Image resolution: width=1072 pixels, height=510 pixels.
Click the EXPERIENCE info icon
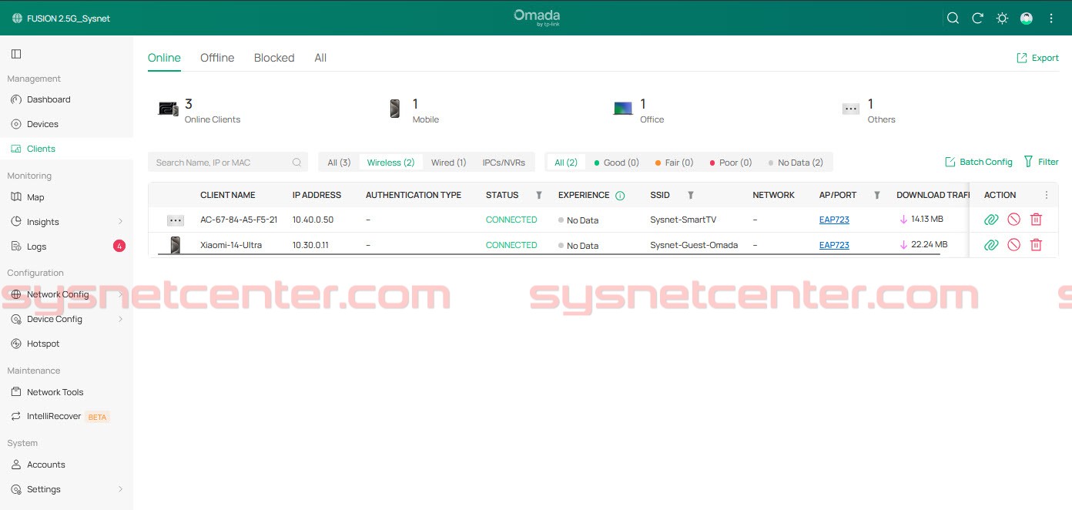tap(620, 196)
